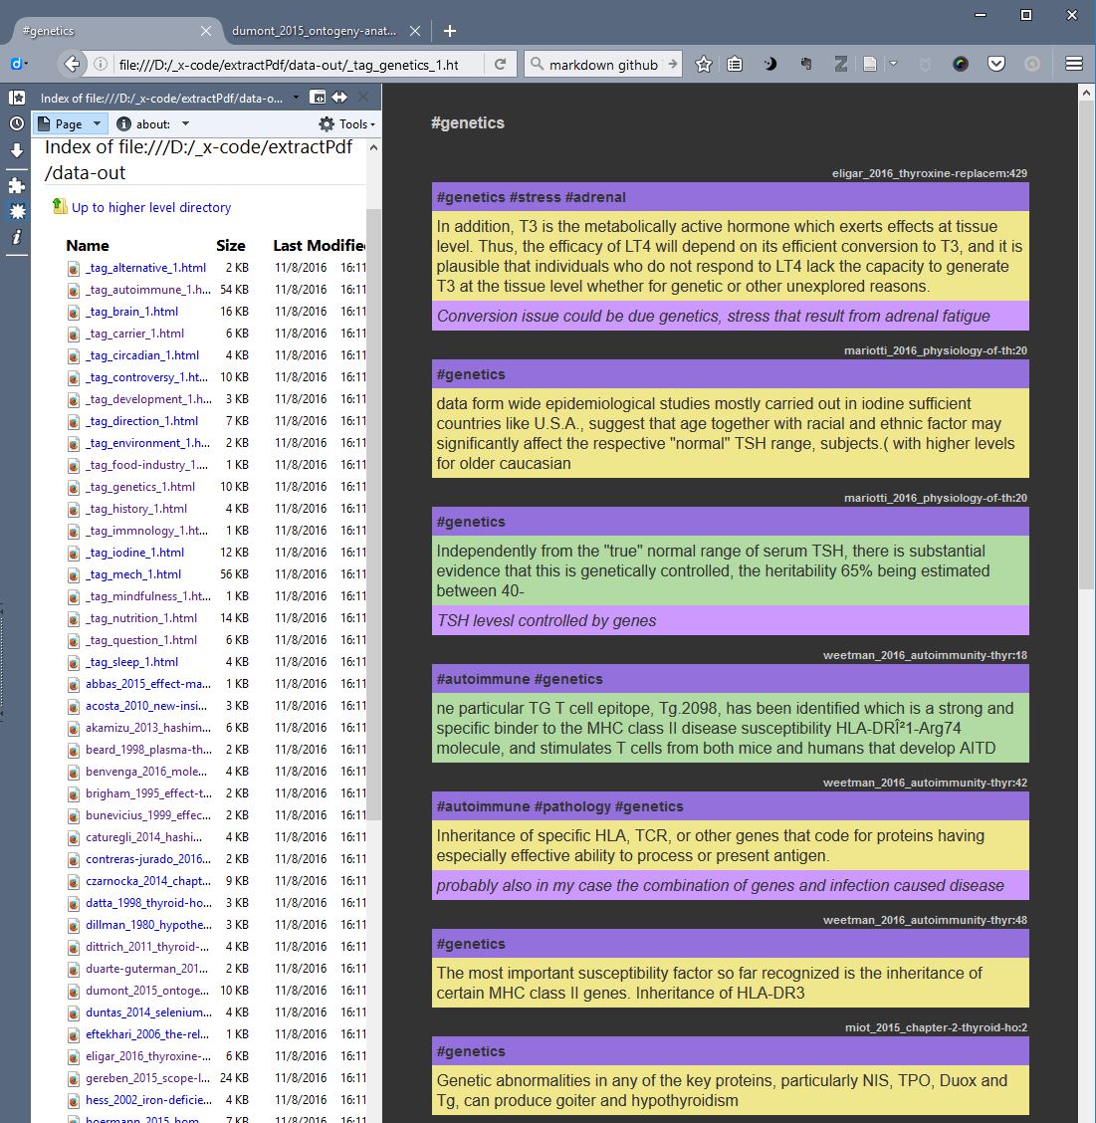1096x1123 pixels.
Task: Open downloads sidebar arrow icon
Action: (x=17, y=149)
